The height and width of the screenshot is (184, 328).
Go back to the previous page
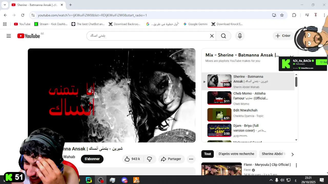[5, 15]
